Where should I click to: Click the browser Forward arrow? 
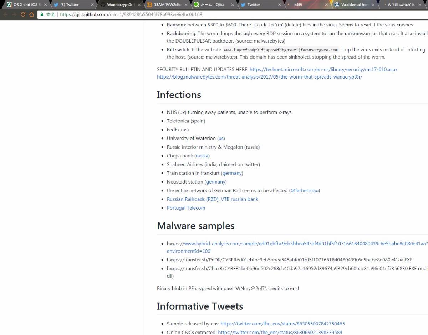[14, 15]
